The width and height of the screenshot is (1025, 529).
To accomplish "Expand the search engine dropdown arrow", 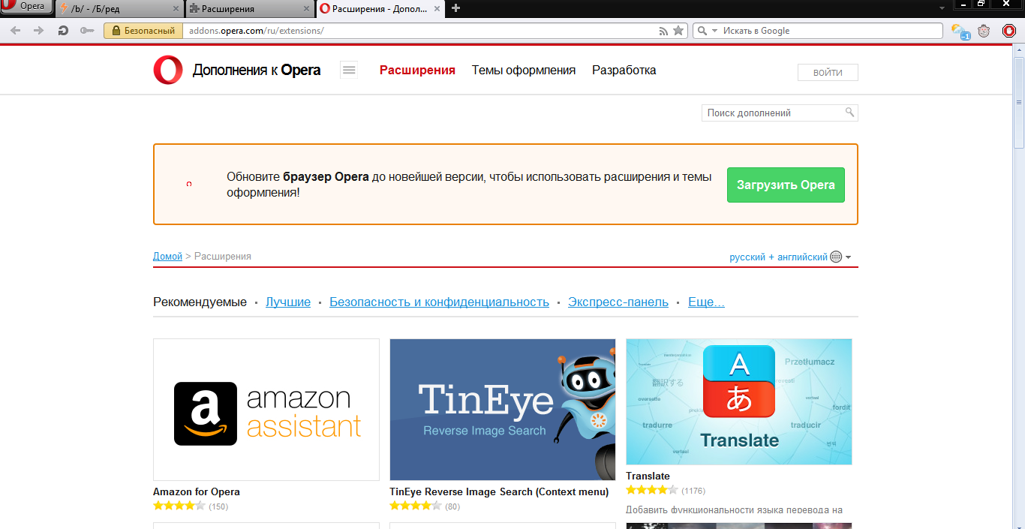I will (x=714, y=31).
